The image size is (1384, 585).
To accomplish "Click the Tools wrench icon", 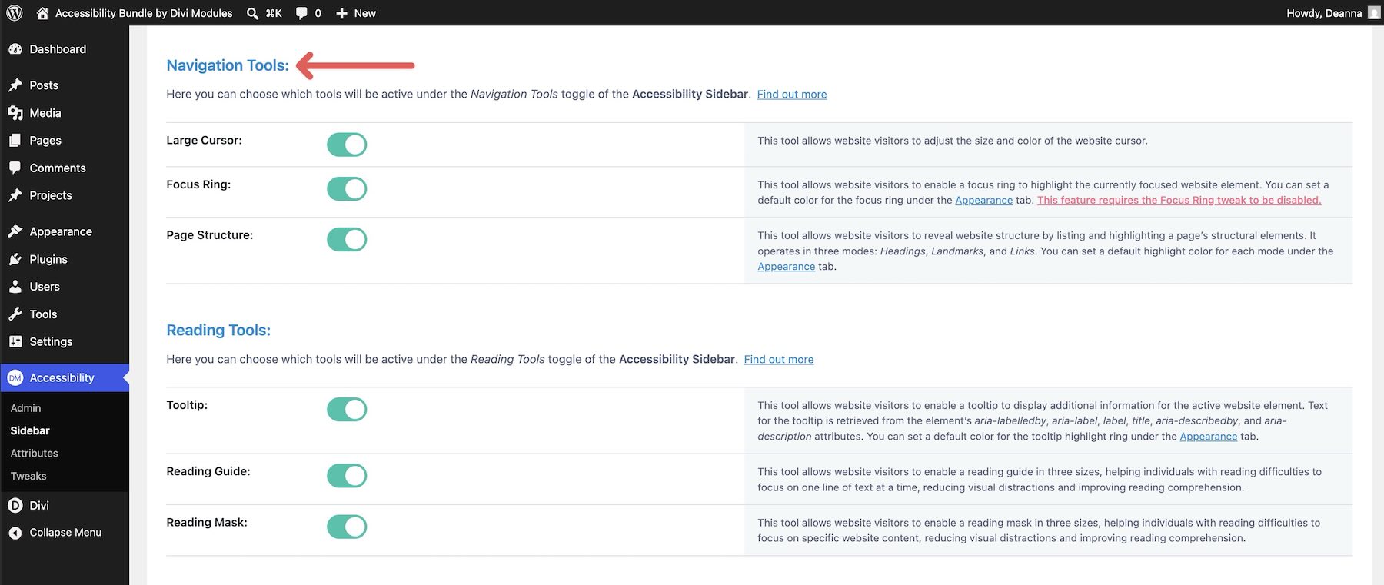I will (x=15, y=314).
